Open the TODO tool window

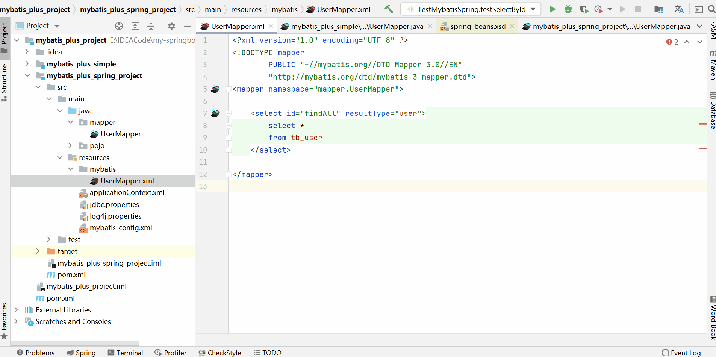[x=268, y=352]
